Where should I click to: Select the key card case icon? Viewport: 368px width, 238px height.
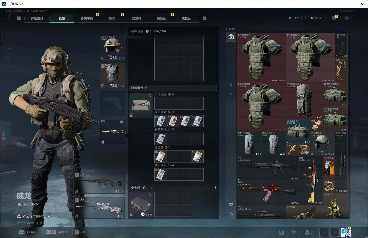(x=141, y=105)
